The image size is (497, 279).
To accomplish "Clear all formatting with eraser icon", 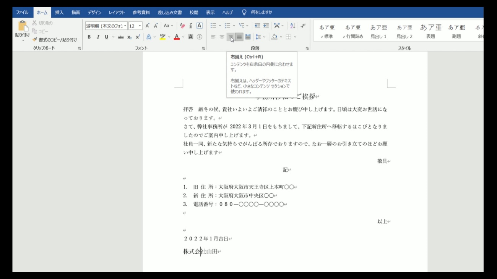I will [x=182, y=26].
